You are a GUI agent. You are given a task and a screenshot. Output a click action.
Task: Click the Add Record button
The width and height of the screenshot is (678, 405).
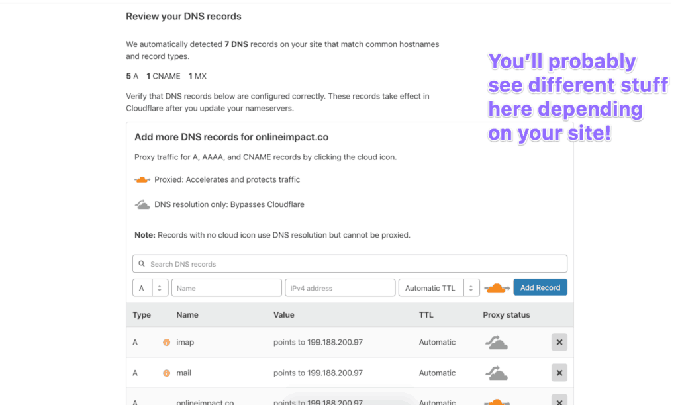540,287
